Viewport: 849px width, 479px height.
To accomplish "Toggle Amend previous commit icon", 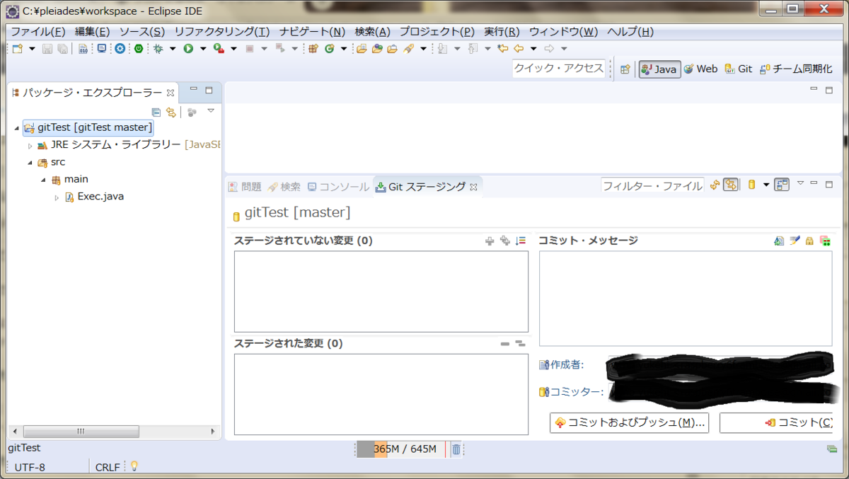I will click(779, 241).
